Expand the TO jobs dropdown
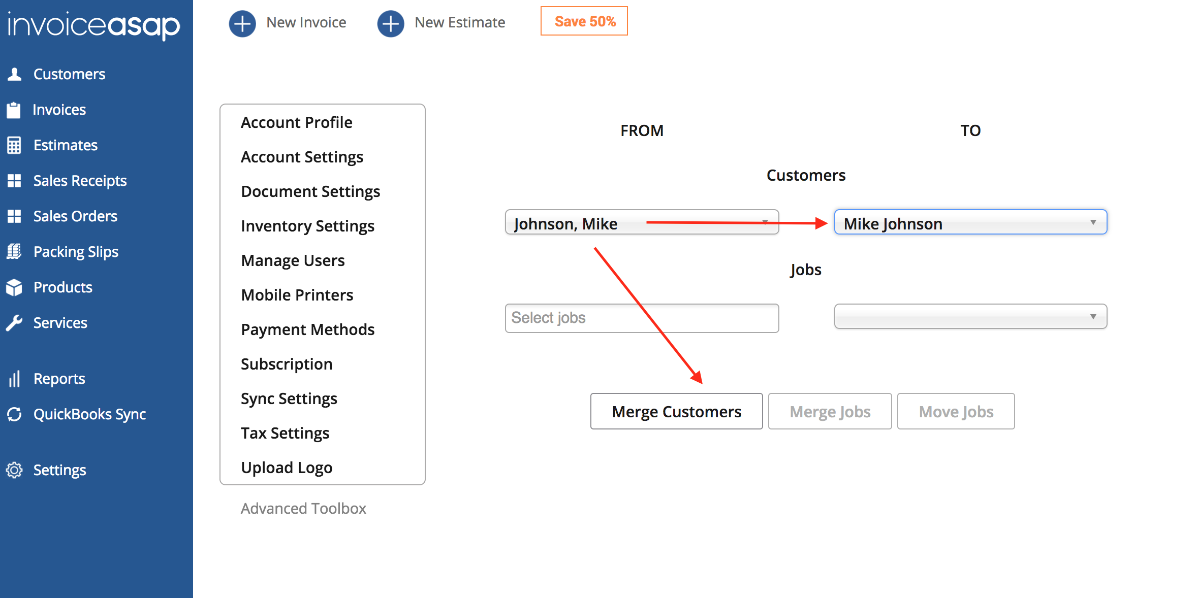 970,317
